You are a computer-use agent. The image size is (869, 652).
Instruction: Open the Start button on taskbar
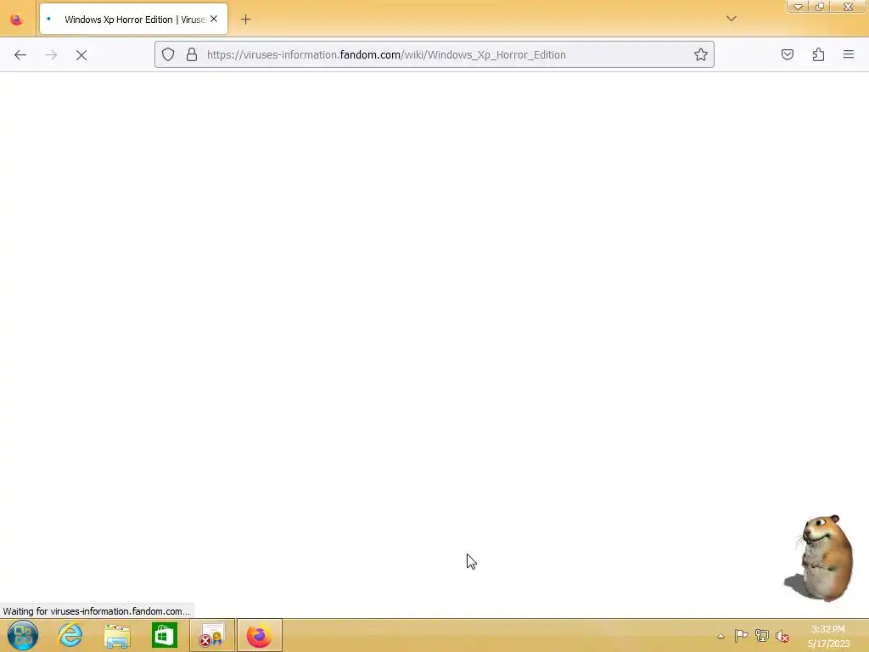pos(23,635)
